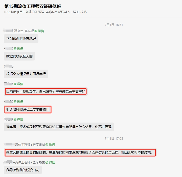
Task: Click the sender name above 我导师说我的钱没白花
Action: coord(24,162)
